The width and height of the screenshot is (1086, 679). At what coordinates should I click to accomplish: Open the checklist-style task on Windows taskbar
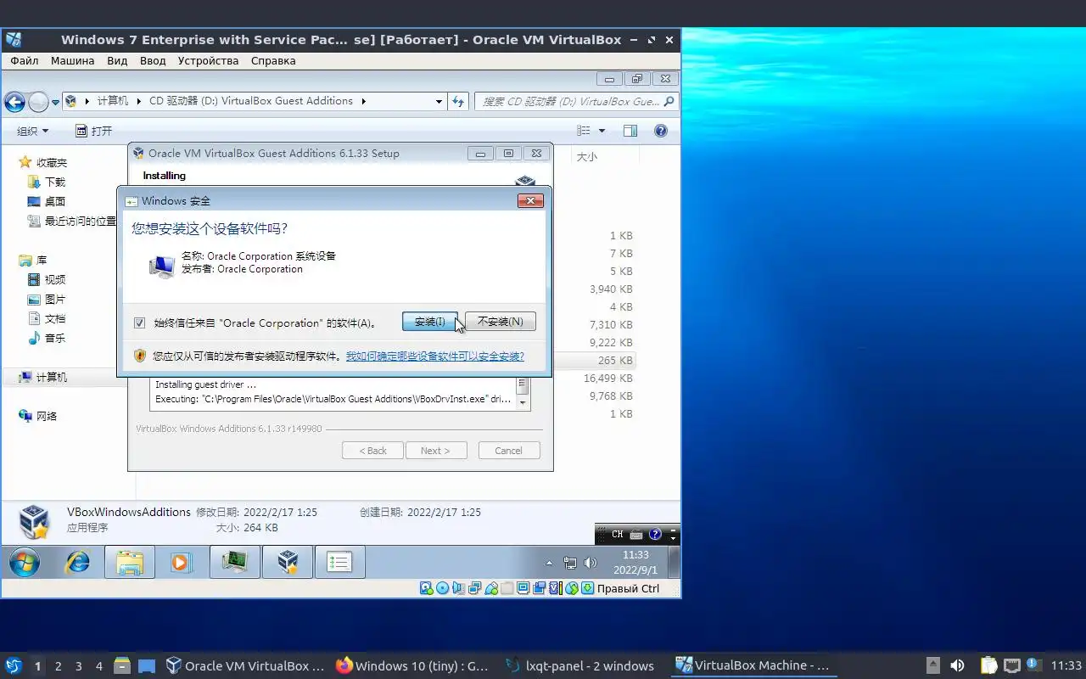click(339, 562)
